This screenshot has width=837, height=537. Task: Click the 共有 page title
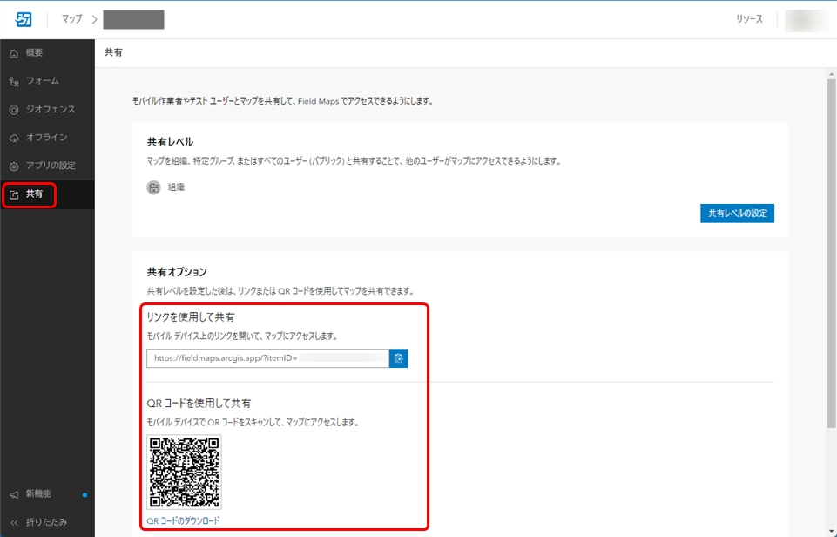pyautogui.click(x=113, y=52)
